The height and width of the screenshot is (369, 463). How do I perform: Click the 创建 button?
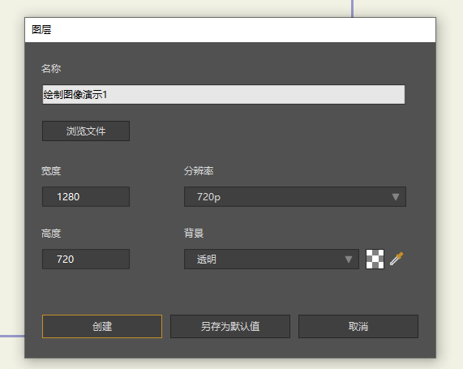pos(102,327)
